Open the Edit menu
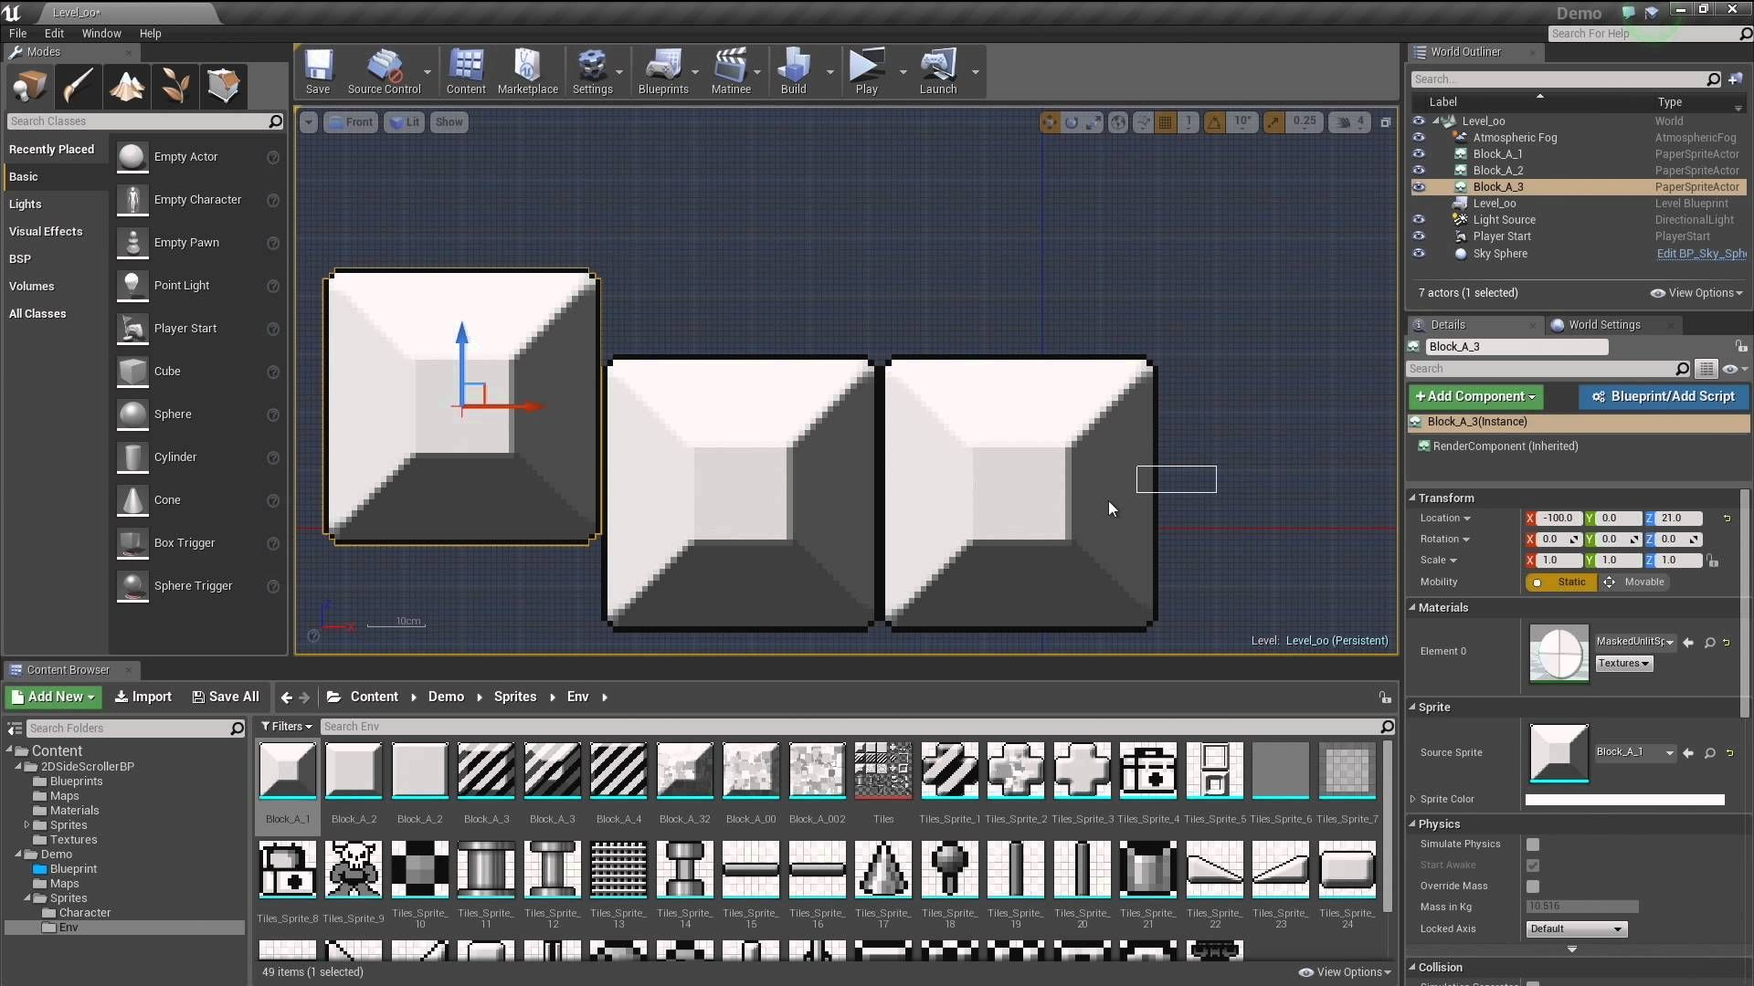The image size is (1754, 986). (x=54, y=34)
